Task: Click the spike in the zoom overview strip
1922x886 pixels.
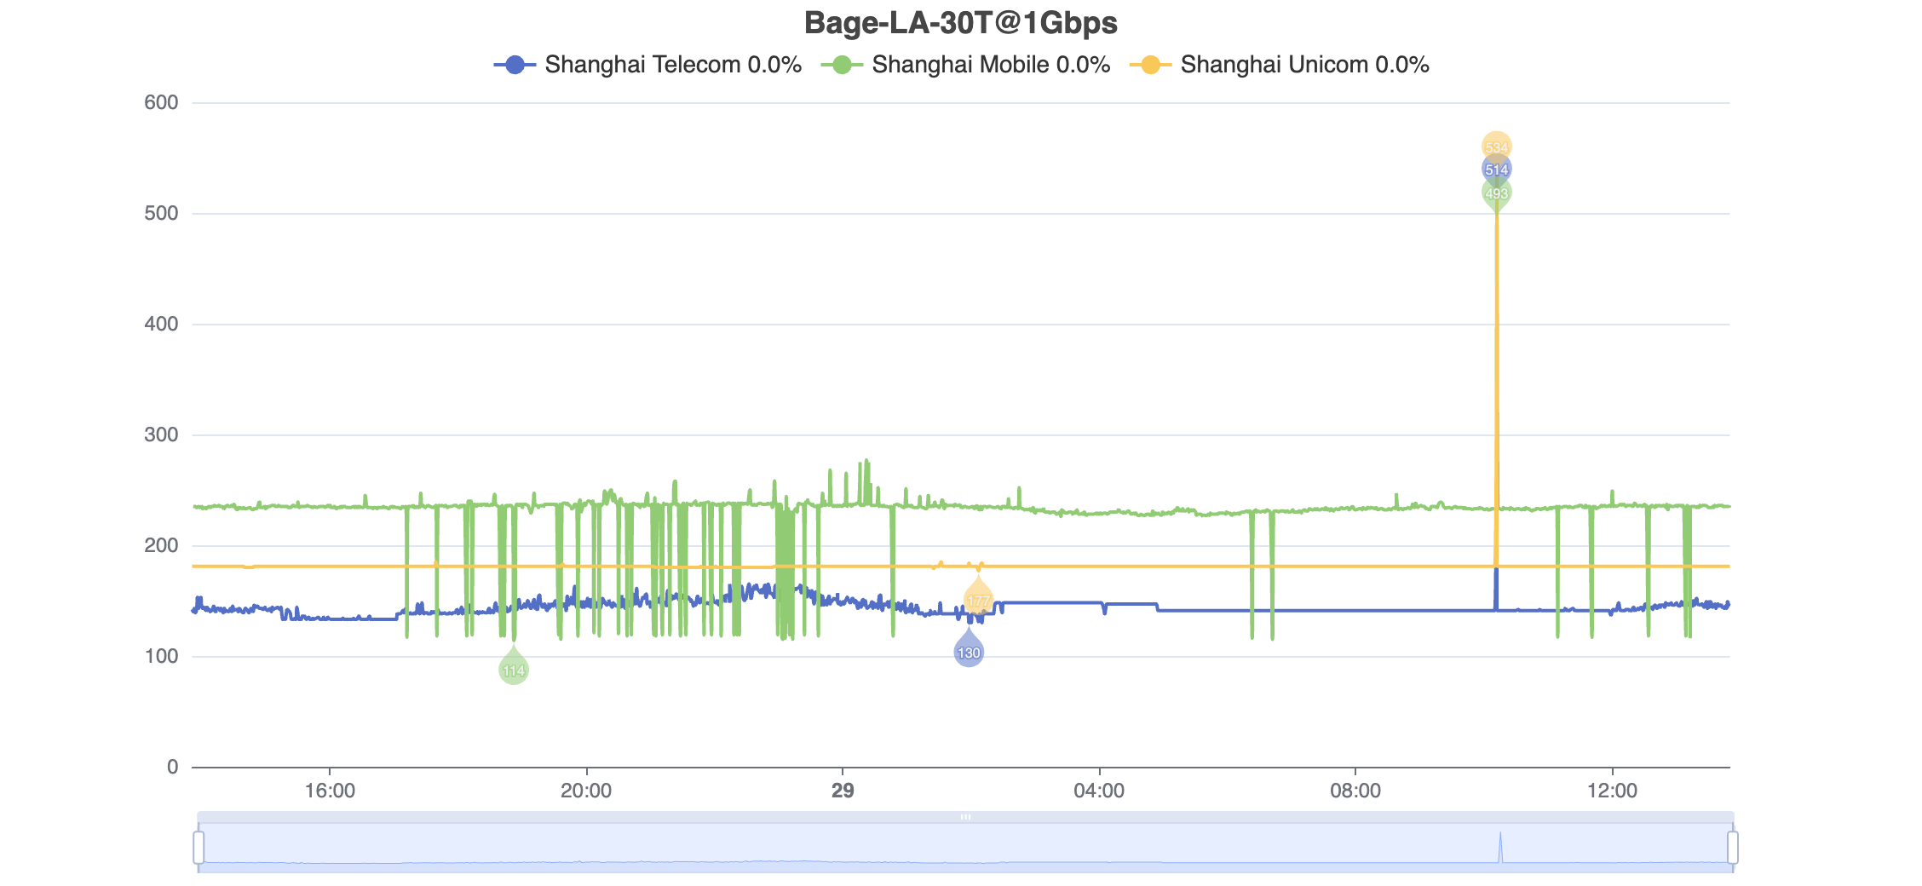Action: pos(1500,847)
